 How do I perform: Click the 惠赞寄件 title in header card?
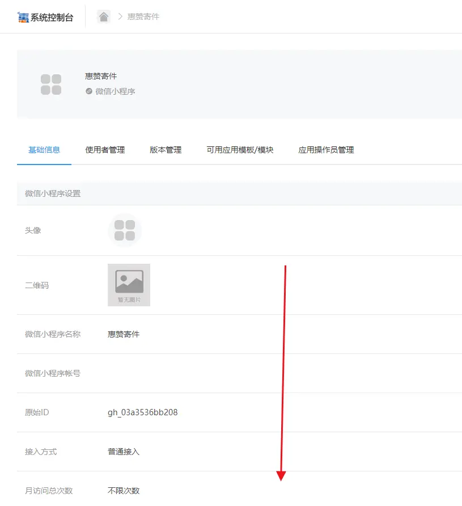[101, 76]
